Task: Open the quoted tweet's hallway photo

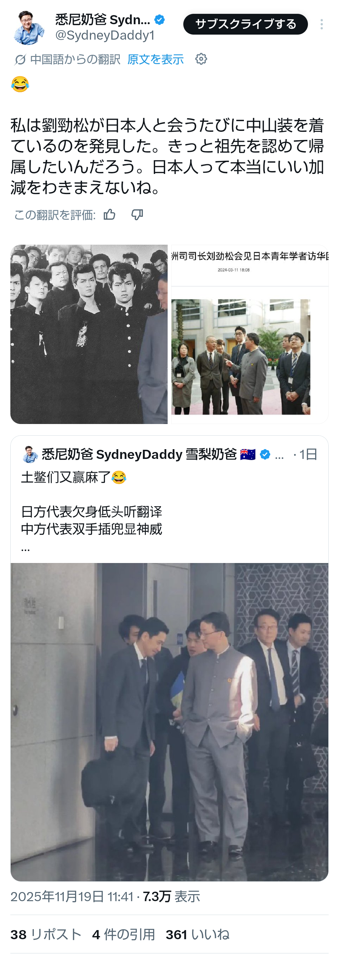Action: click(x=169, y=722)
